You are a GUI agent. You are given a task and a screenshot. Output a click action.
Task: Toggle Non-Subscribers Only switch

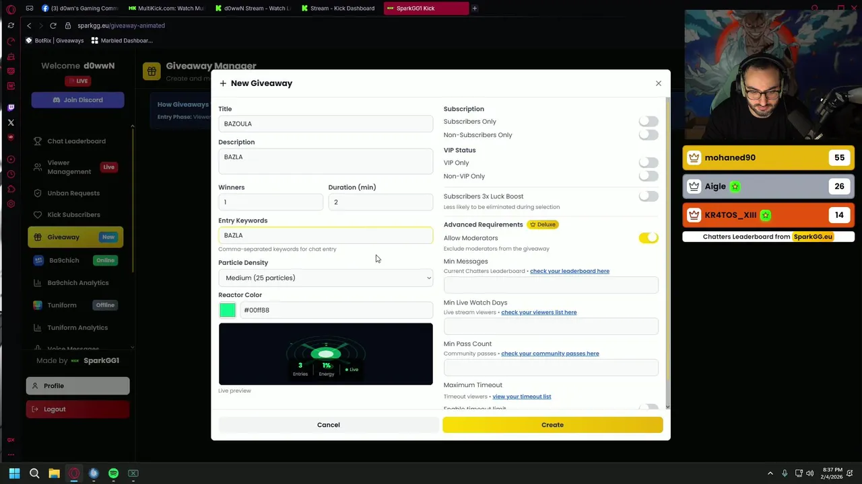[x=649, y=135]
